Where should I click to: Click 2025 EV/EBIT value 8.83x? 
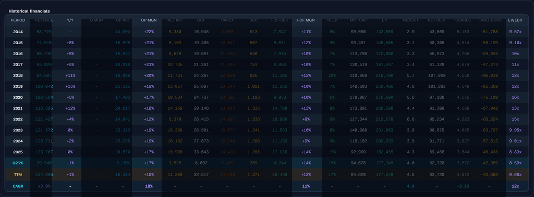click(x=515, y=152)
